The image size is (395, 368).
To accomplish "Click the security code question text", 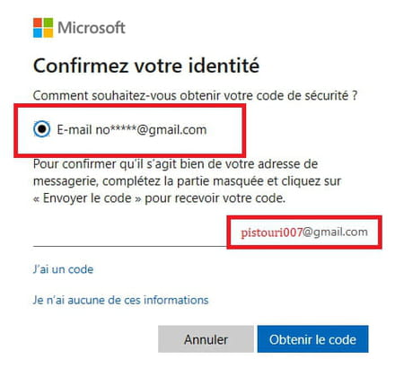I will pos(195,96).
